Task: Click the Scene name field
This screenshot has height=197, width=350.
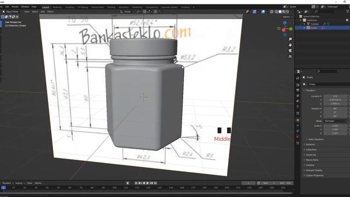Action: click(300, 7)
